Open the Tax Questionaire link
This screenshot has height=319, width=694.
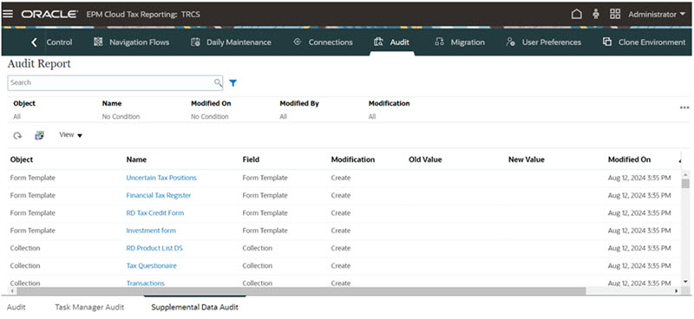point(151,266)
